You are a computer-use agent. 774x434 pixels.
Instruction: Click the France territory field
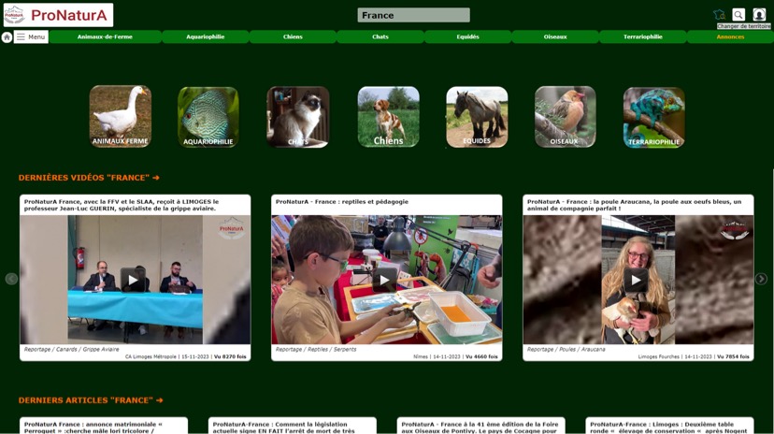click(413, 15)
